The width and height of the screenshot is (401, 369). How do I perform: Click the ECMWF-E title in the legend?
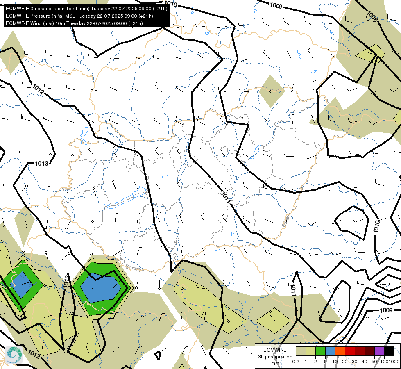pyautogui.click(x=275, y=350)
